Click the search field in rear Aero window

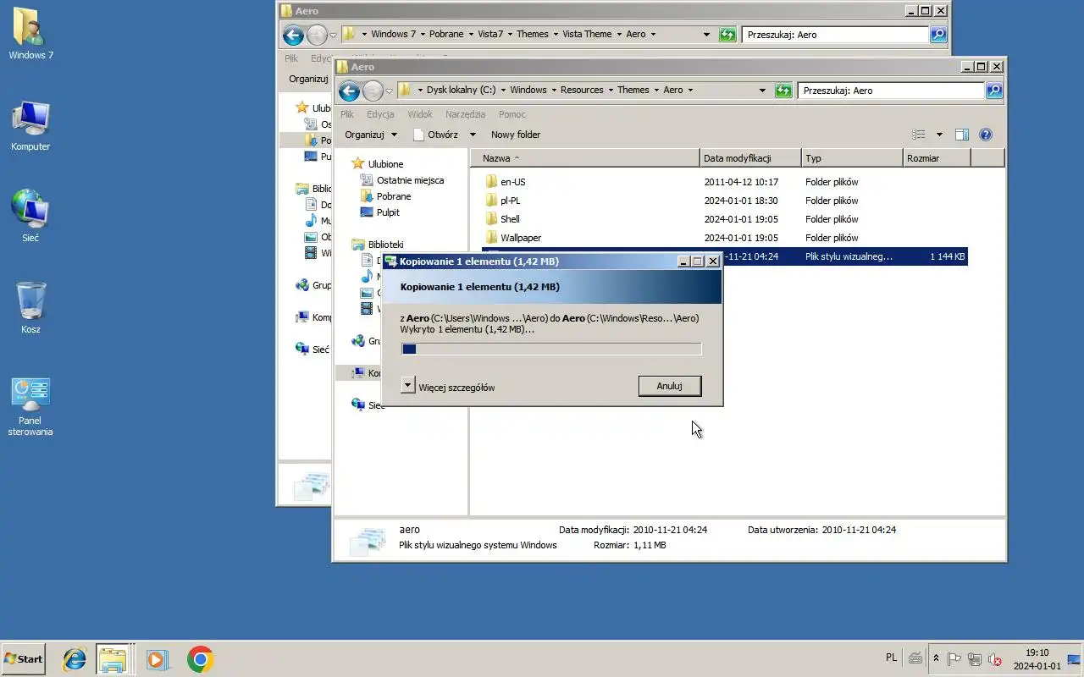click(835, 35)
